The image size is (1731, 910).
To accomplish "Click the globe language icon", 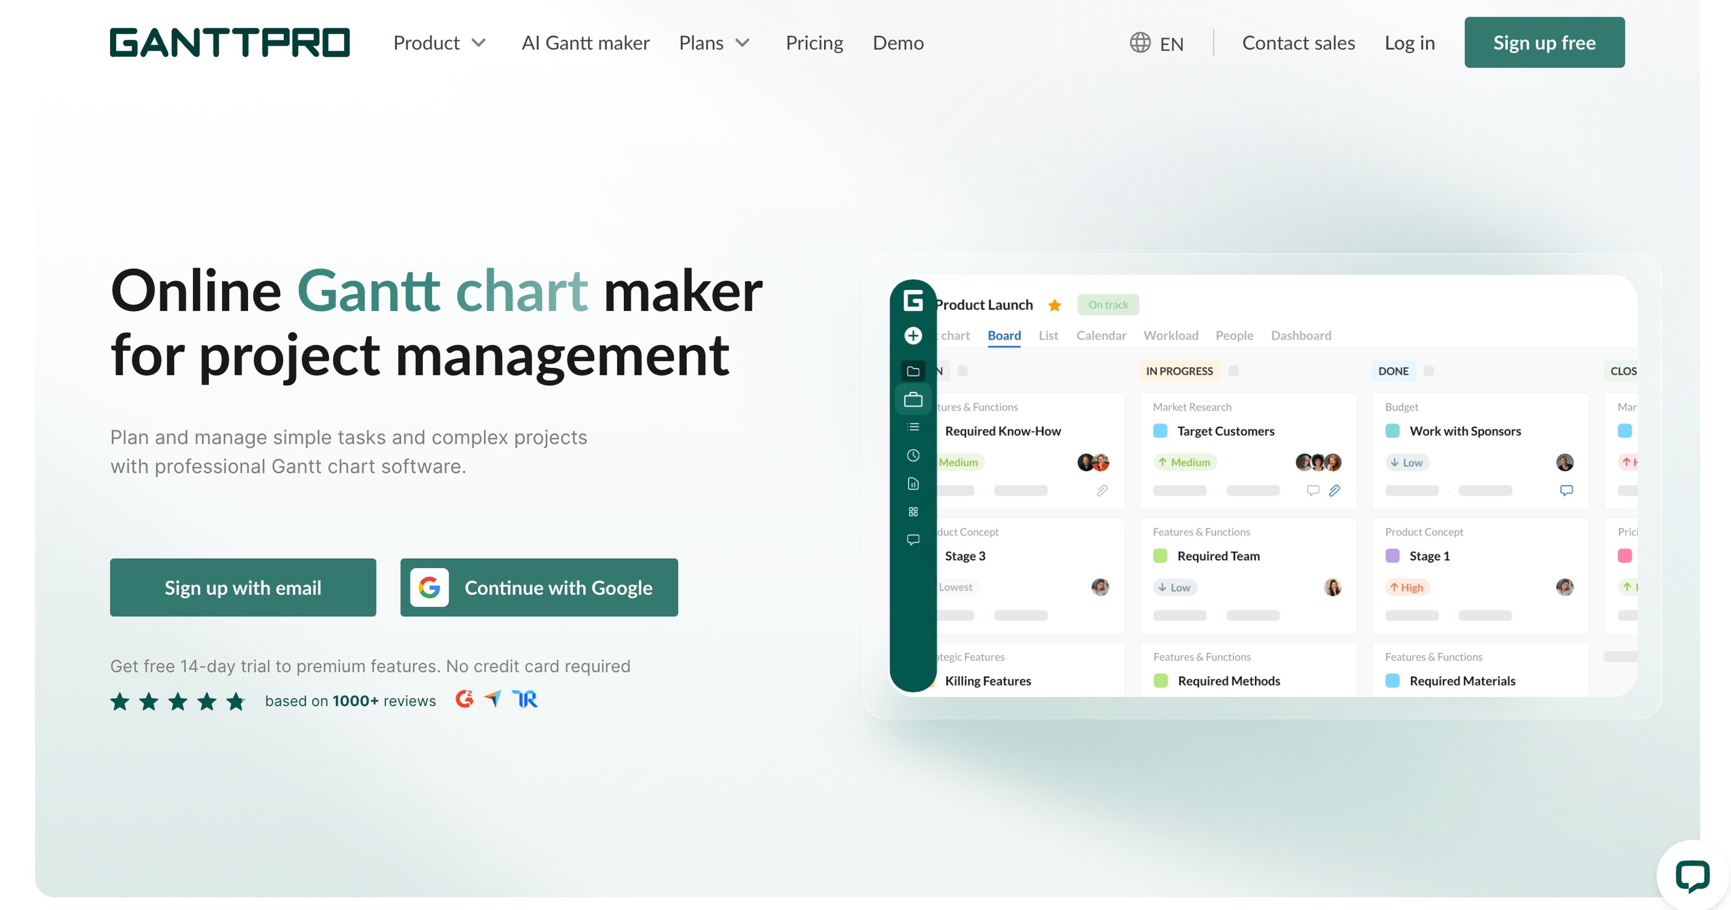I will (x=1139, y=42).
